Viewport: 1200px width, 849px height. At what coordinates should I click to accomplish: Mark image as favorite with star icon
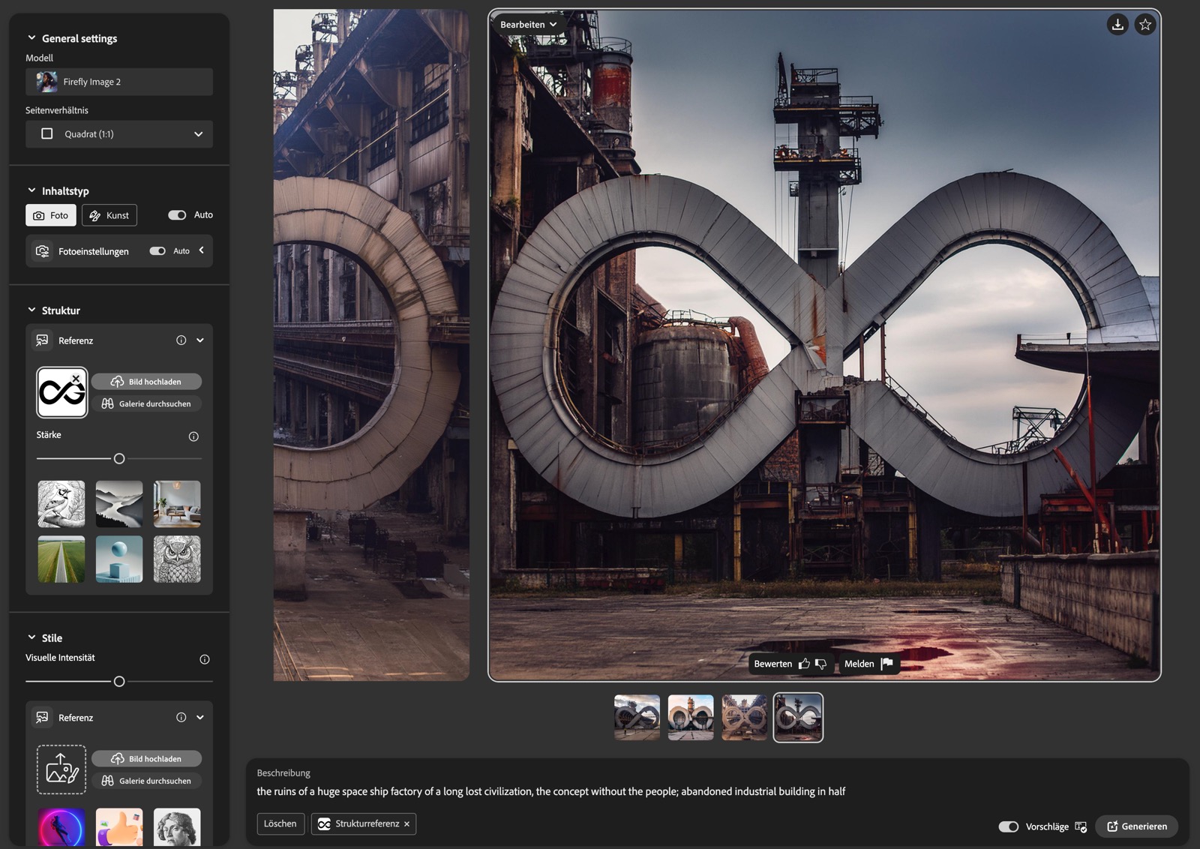point(1145,25)
